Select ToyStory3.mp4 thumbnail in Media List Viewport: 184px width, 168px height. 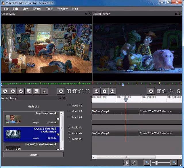click(x=13, y=119)
